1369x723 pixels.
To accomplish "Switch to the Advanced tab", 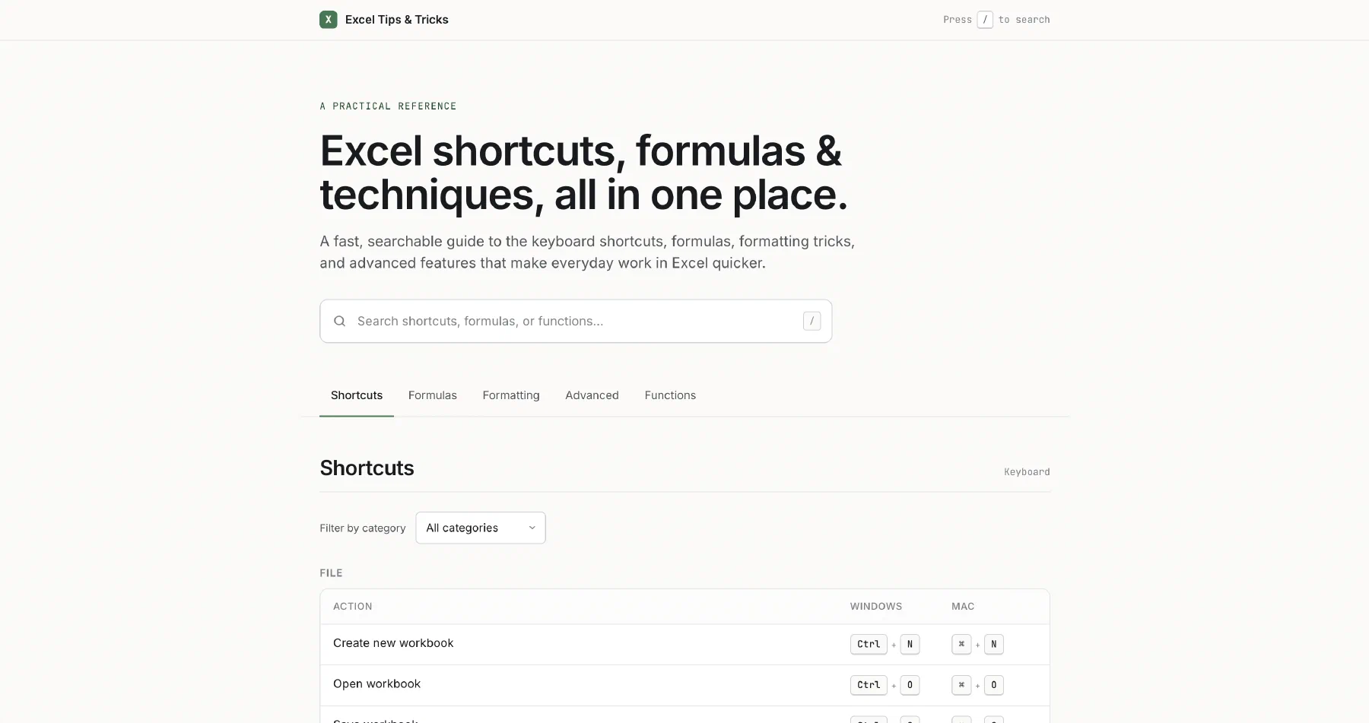I will [592, 395].
